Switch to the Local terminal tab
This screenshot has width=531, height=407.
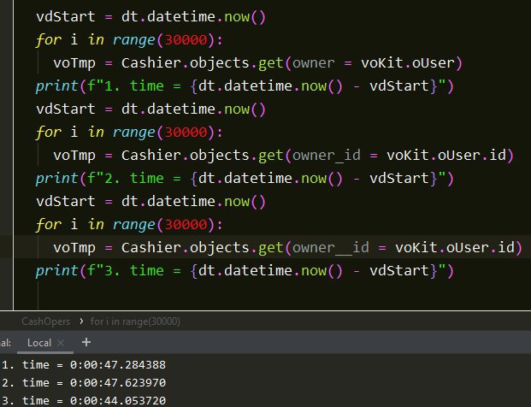coord(39,343)
